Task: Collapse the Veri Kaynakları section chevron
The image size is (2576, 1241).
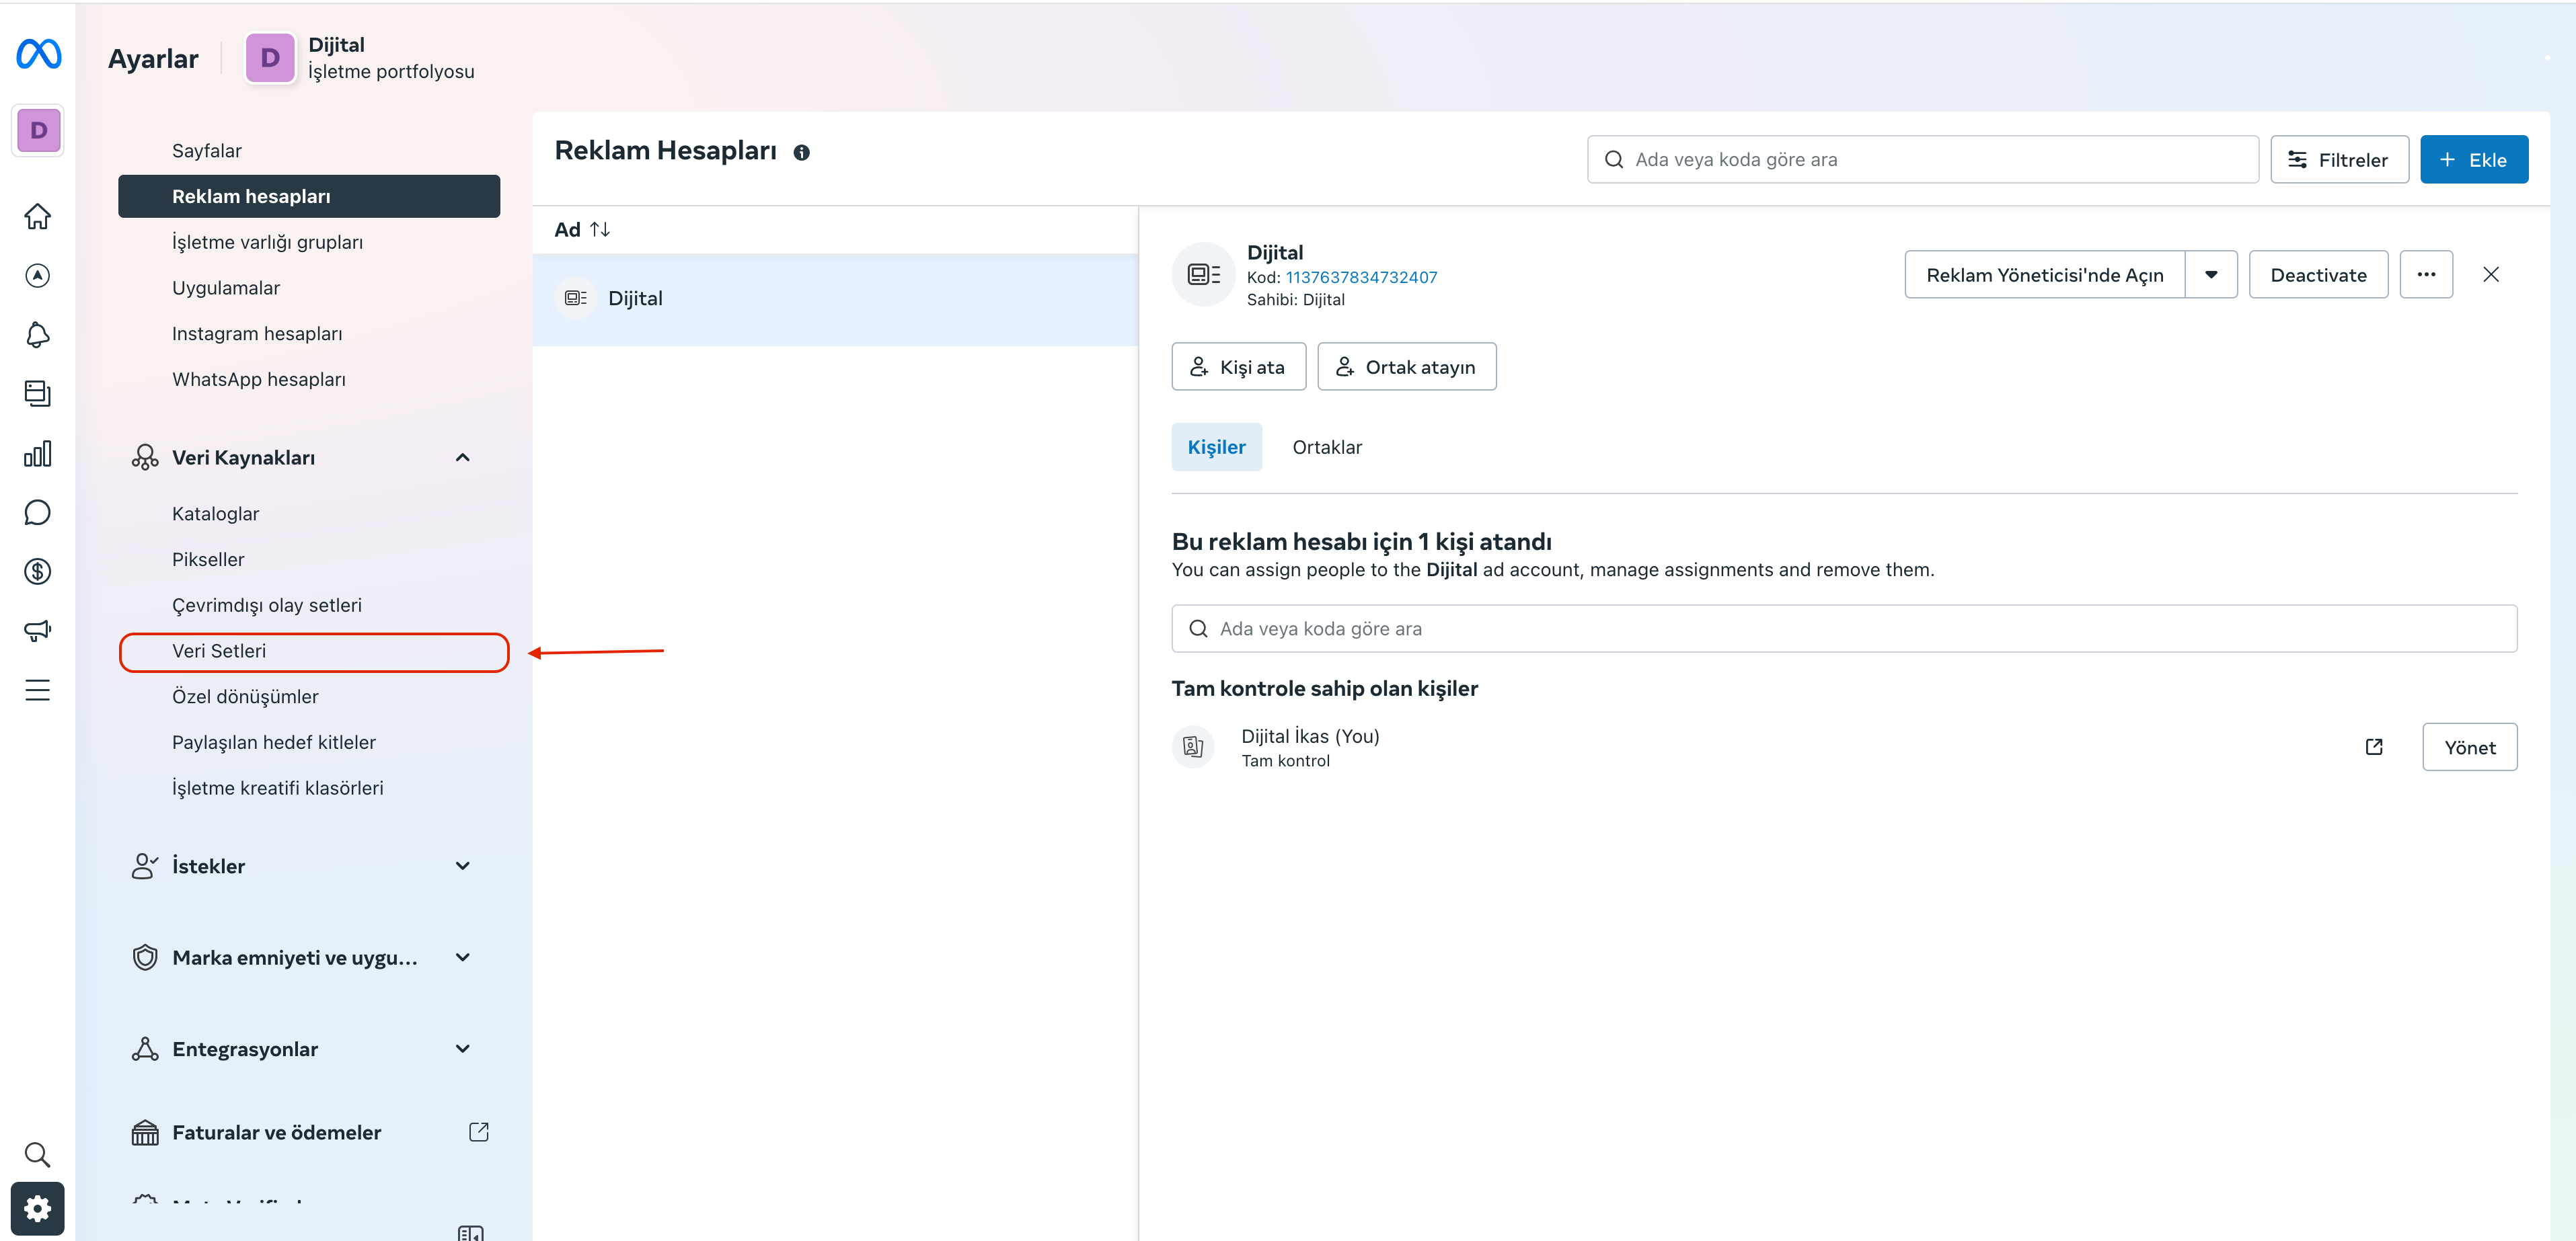Action: [463, 458]
